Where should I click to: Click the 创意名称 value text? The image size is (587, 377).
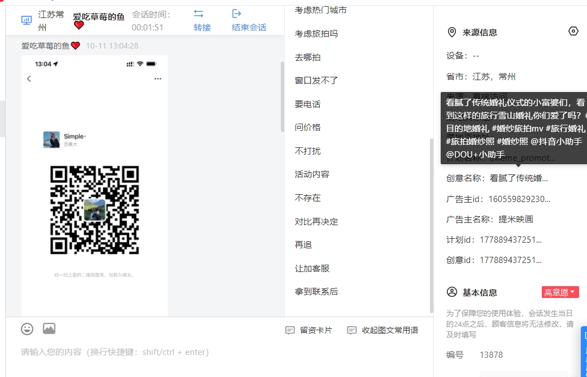(x=519, y=178)
